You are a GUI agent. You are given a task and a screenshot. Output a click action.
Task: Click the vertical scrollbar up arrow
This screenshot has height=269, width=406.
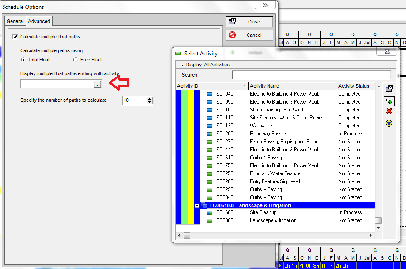coord(379,86)
